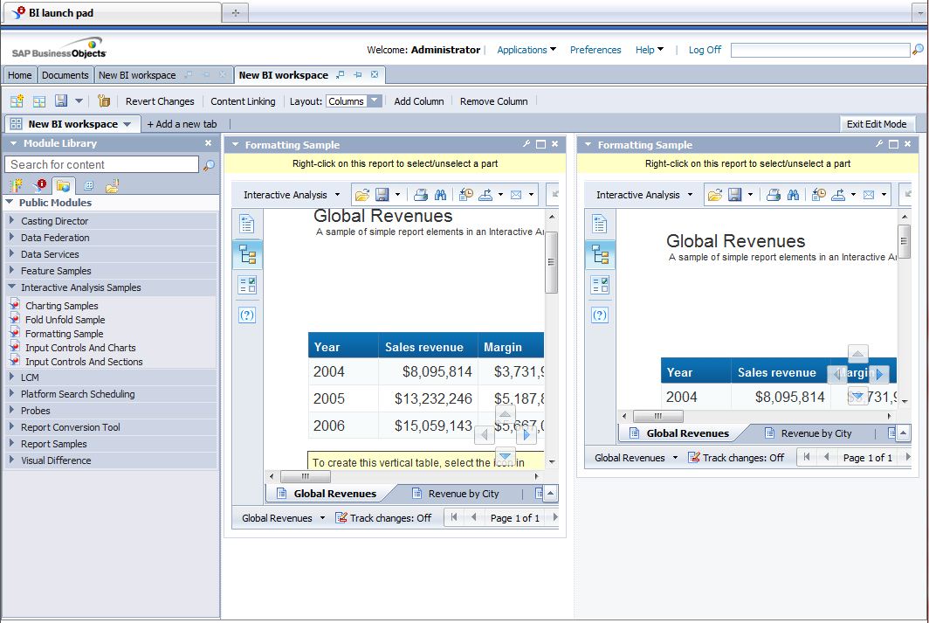929x623 pixels.
Task: Toggle Track changes in the left module
Action: coord(384,517)
